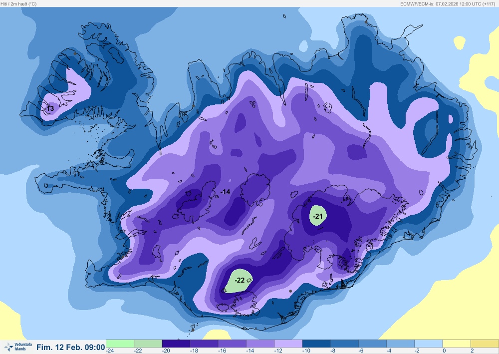Click the 'Hiti í 2m hæð (°C)' title
This screenshot has width=499, height=354.
coord(18,4)
